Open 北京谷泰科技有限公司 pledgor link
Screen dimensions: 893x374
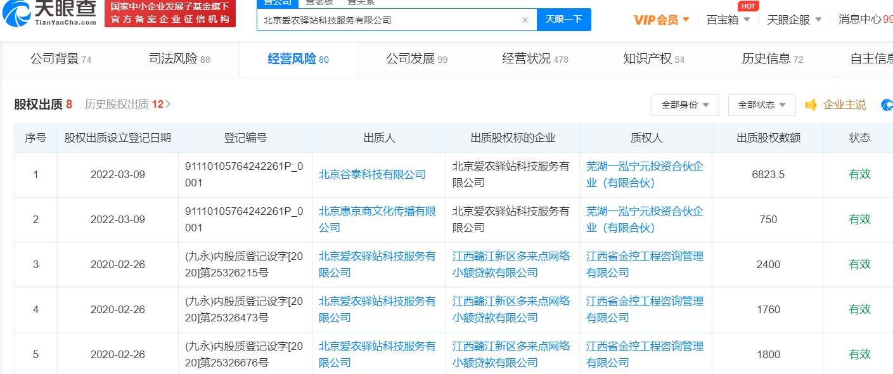[372, 174]
